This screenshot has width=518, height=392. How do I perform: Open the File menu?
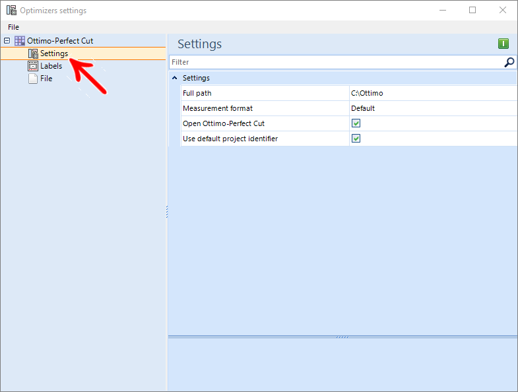14,27
